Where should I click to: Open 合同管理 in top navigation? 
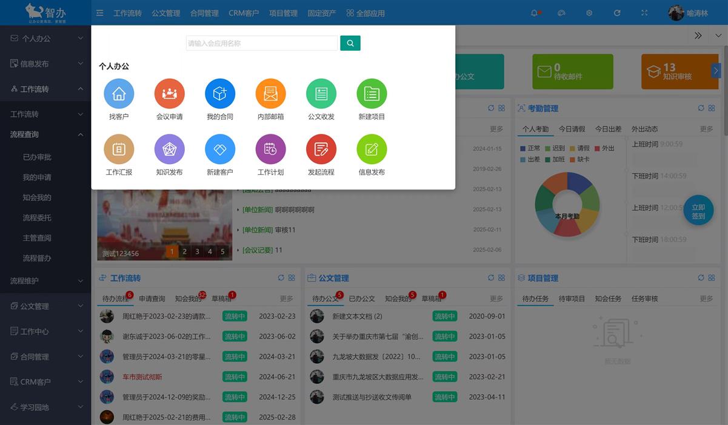[x=204, y=13]
